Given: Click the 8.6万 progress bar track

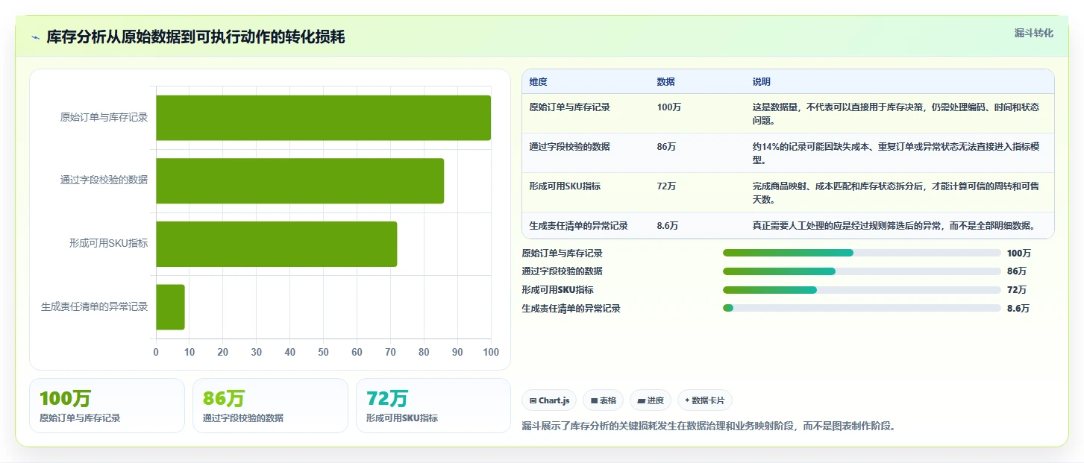Looking at the screenshot, I should 862,308.
